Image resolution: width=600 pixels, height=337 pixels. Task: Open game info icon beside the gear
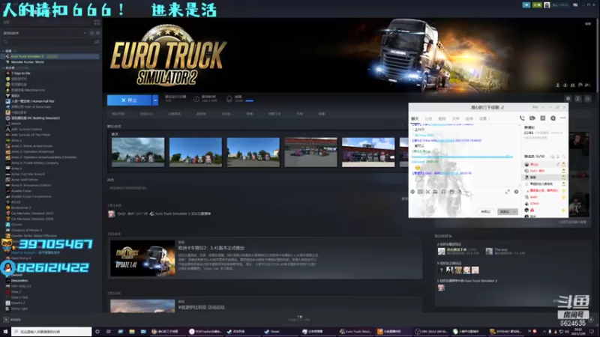[577, 99]
